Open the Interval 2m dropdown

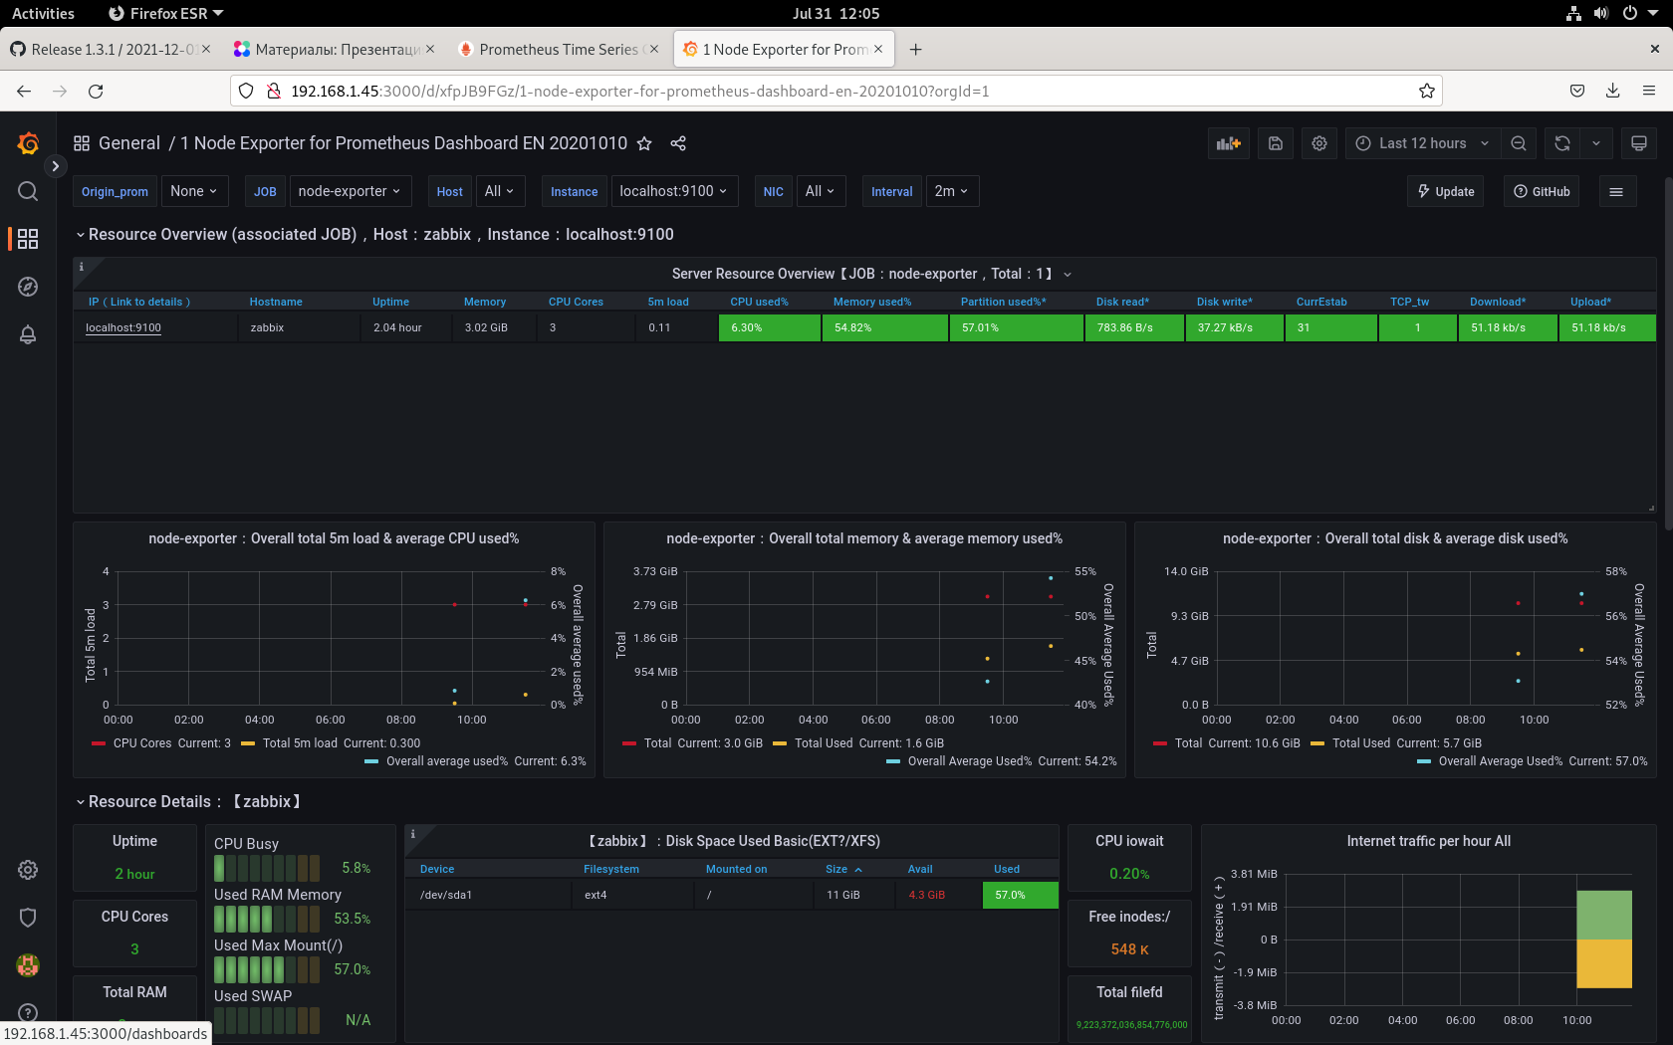click(952, 191)
